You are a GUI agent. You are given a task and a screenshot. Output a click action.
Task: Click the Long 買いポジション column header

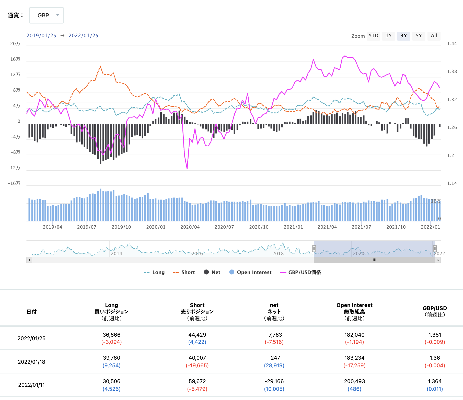[x=111, y=312]
